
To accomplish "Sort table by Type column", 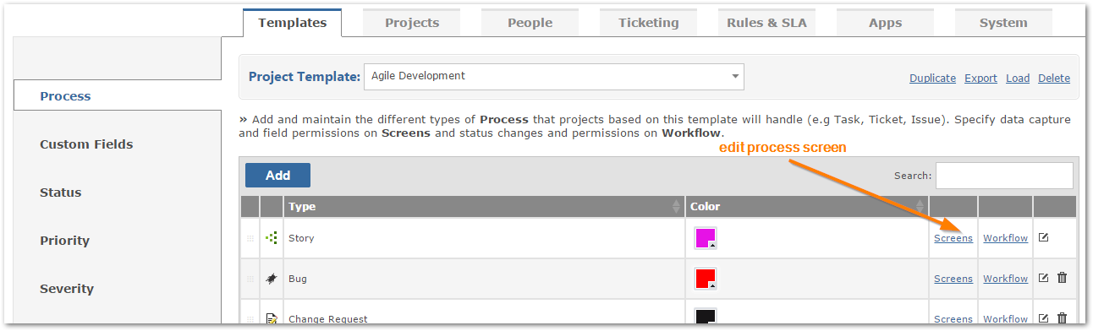I will click(x=484, y=207).
